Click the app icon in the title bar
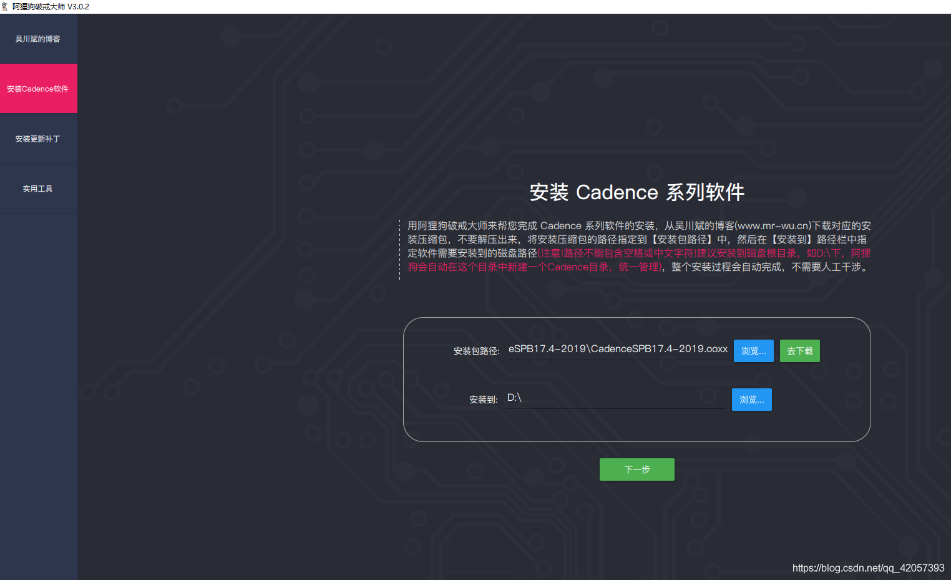Viewport: 951px width, 580px height. [5, 6]
